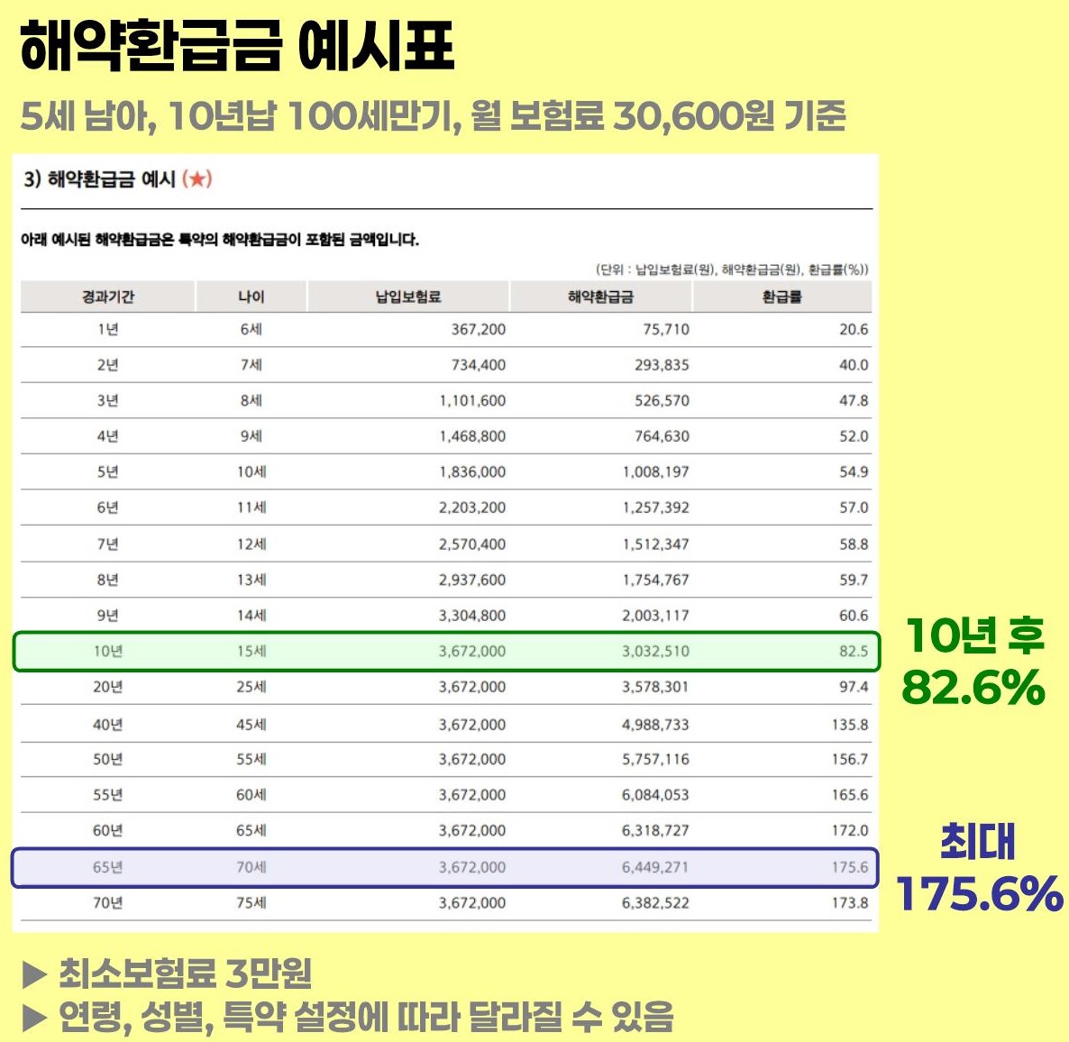Viewport: 1069px width, 1042px height.
Task: Click the 해약환급금 예시표 main title
Action: tap(236, 46)
